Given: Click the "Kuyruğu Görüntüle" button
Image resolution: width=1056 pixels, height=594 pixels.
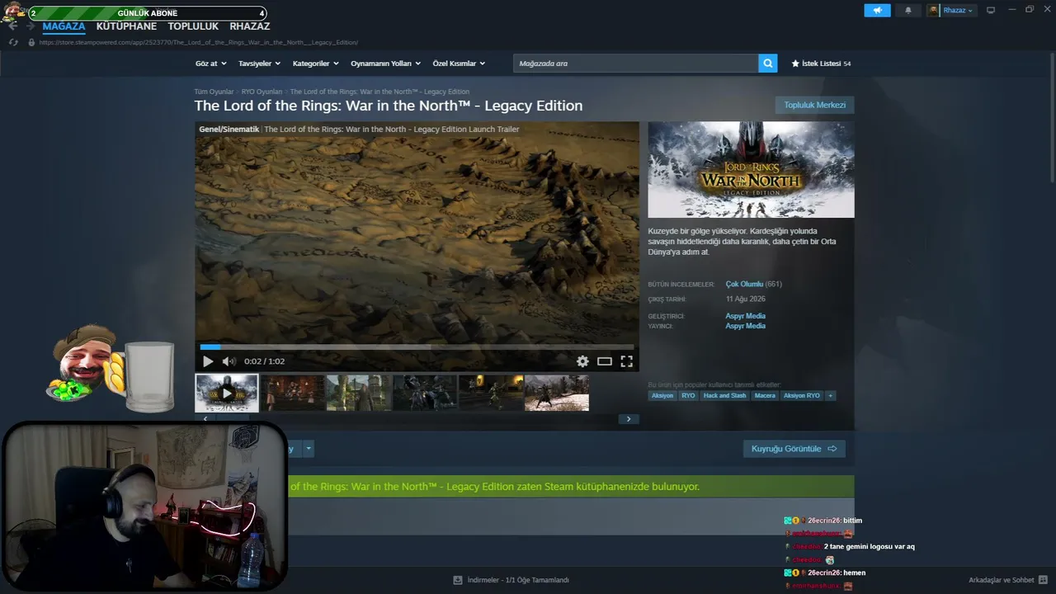Looking at the screenshot, I should tap(794, 449).
